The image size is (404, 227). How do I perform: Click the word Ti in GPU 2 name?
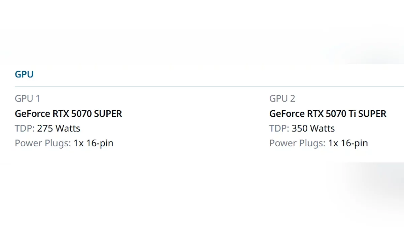pyautogui.click(x=352, y=114)
